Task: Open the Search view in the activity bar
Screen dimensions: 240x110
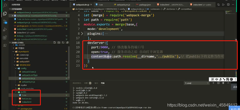Action: click(x=5, y=6)
